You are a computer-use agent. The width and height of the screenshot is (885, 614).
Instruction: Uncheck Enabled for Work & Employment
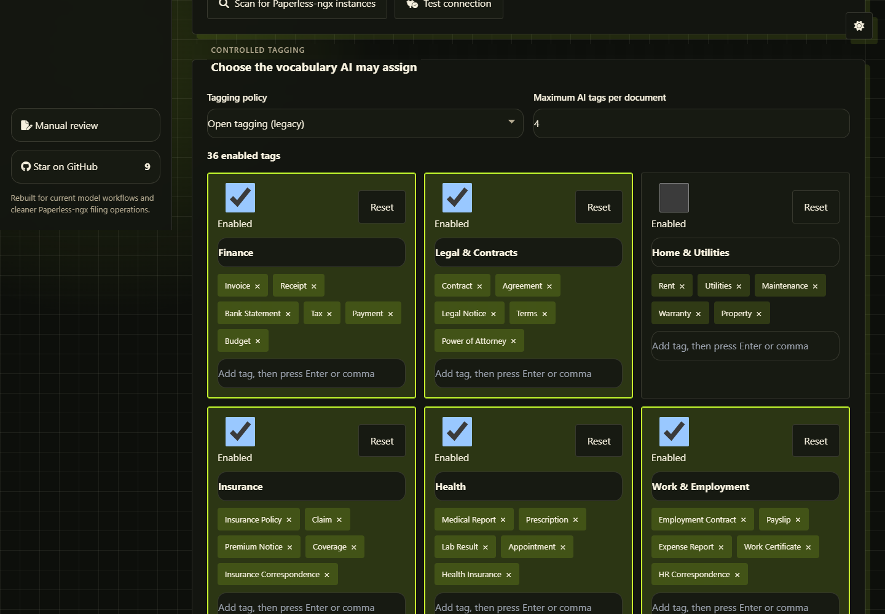(x=674, y=432)
